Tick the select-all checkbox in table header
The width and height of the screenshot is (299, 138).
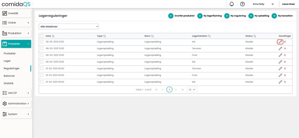pyautogui.click(x=42, y=36)
